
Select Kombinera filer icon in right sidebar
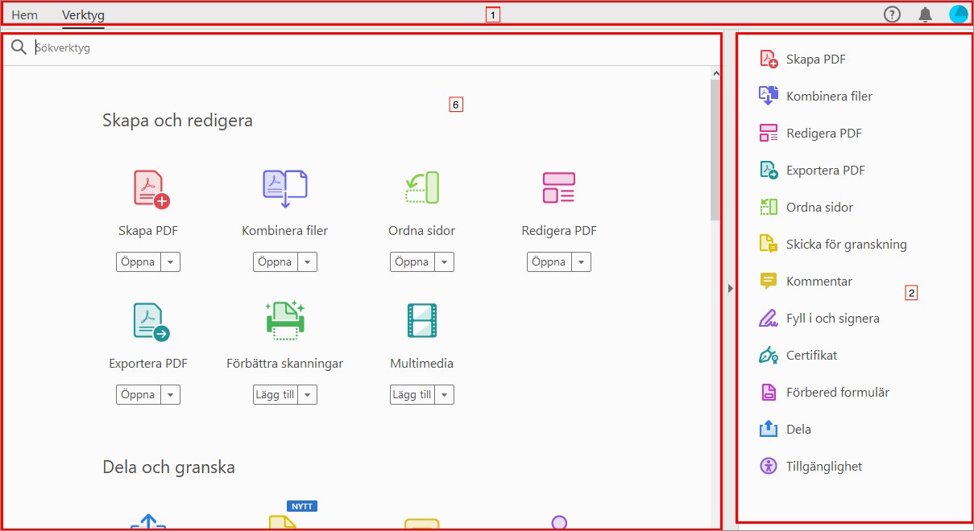[x=769, y=96]
